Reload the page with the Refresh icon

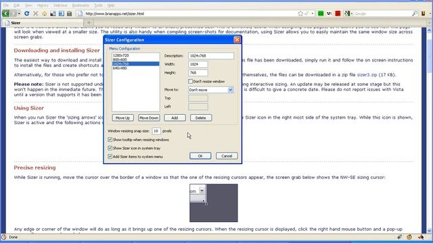coord(27,13)
